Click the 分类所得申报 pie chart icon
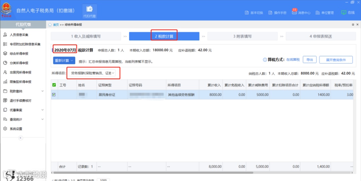Image resolution: width=361 pixels, height=181 pixels. (x=5, y=63)
